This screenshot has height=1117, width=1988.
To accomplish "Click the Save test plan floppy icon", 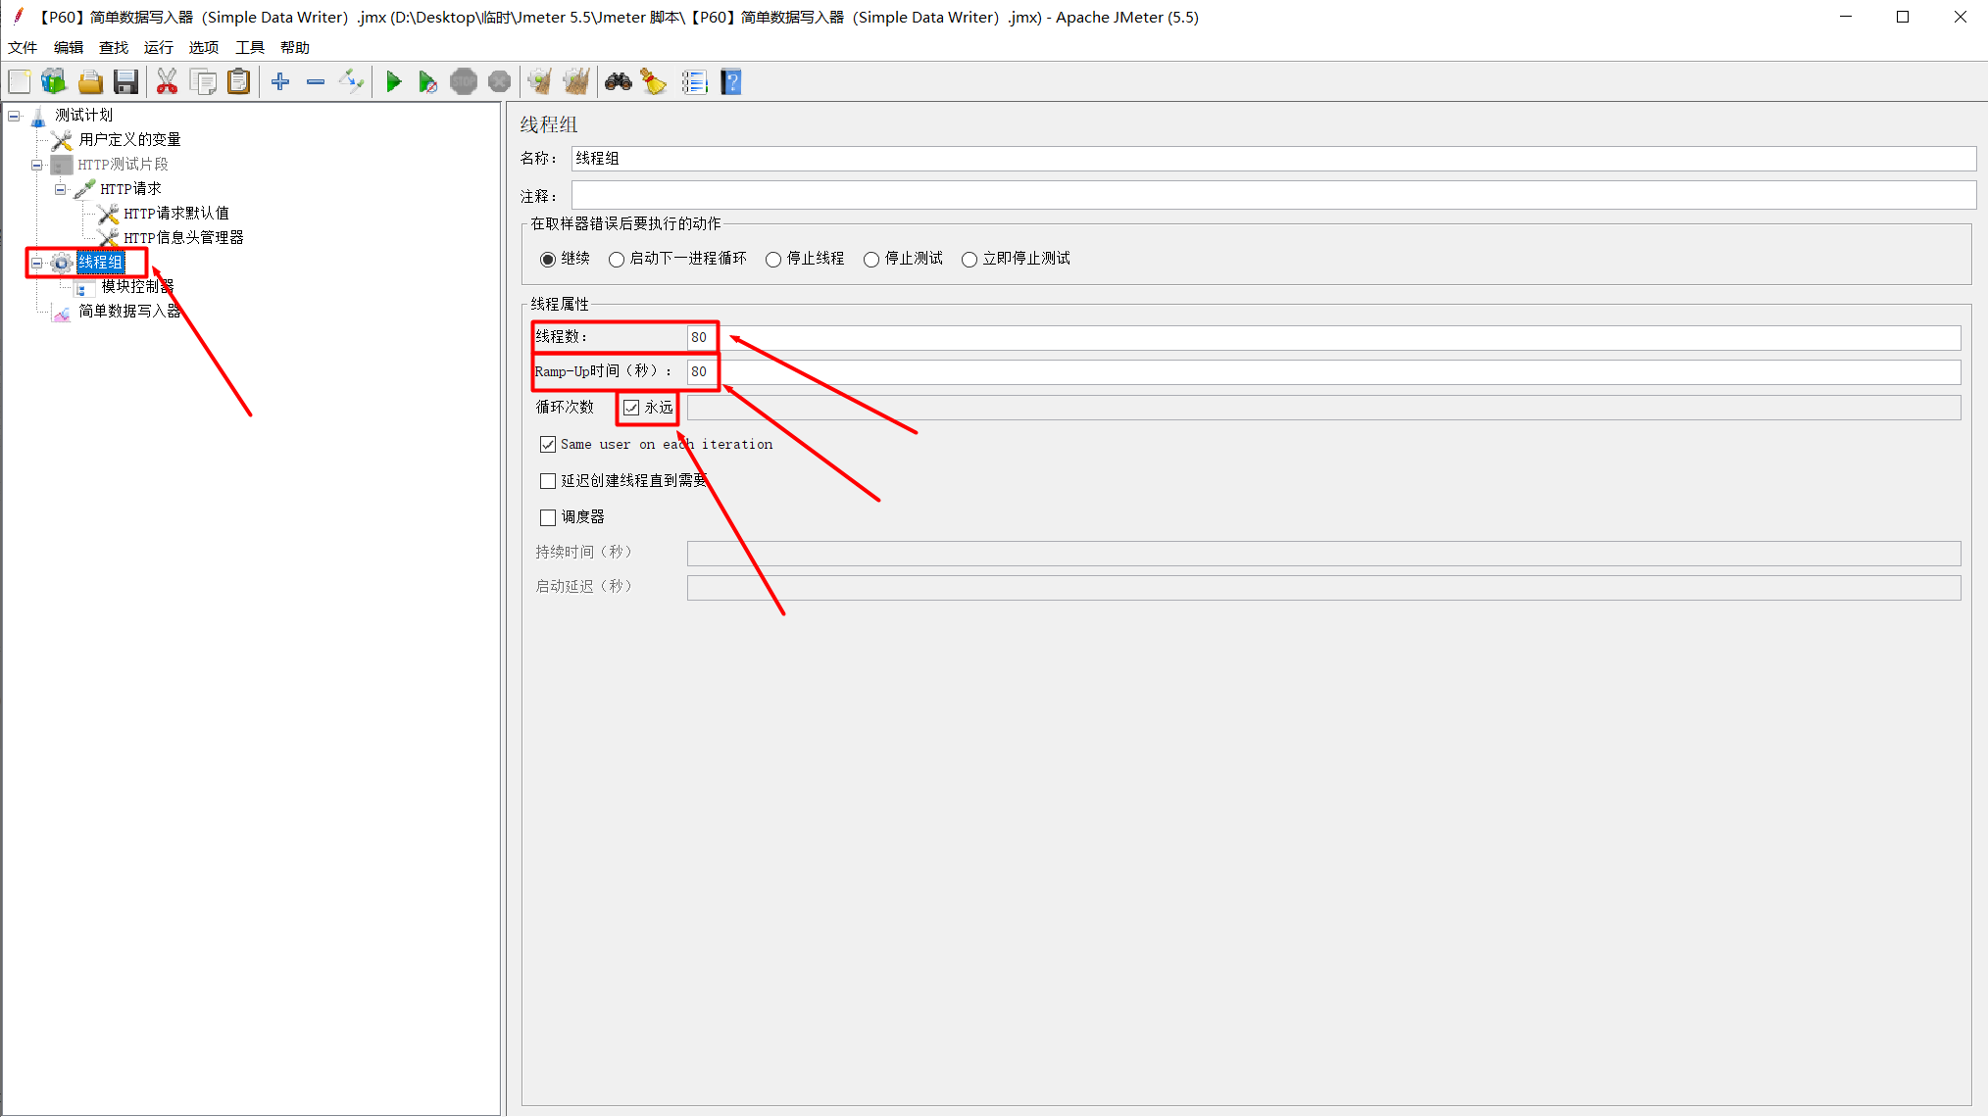I will (125, 82).
